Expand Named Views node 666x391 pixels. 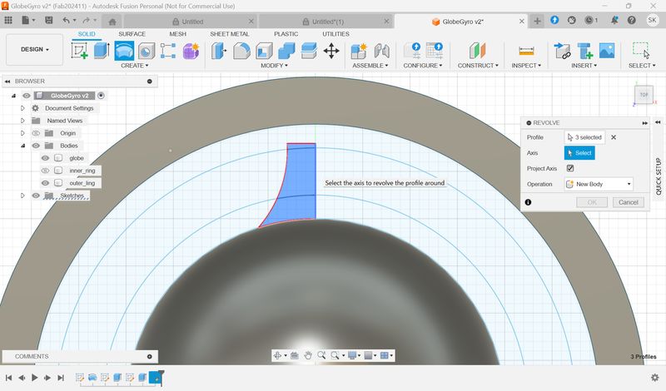tap(23, 121)
